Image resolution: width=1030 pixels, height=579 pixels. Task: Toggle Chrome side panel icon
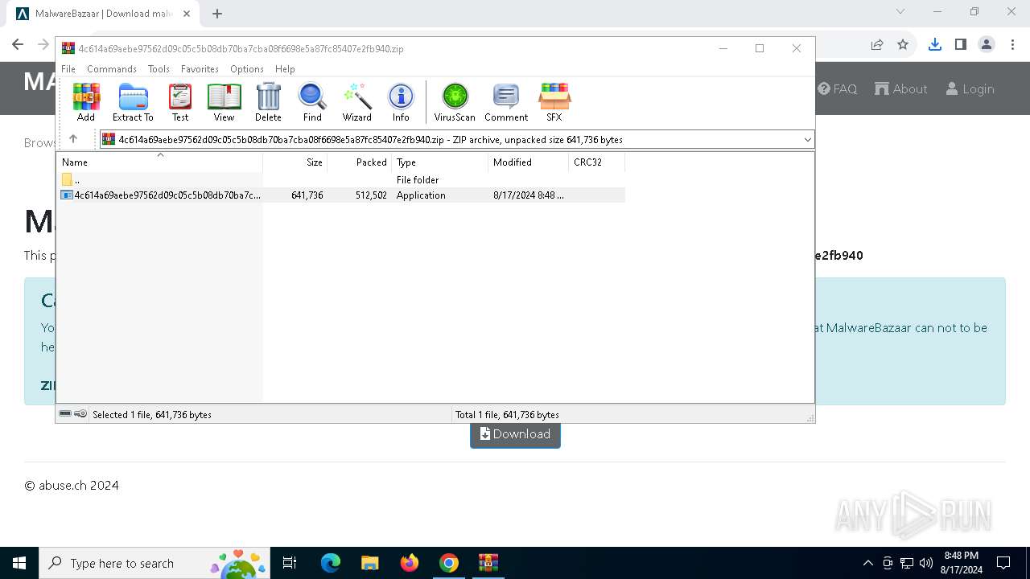tap(960, 45)
